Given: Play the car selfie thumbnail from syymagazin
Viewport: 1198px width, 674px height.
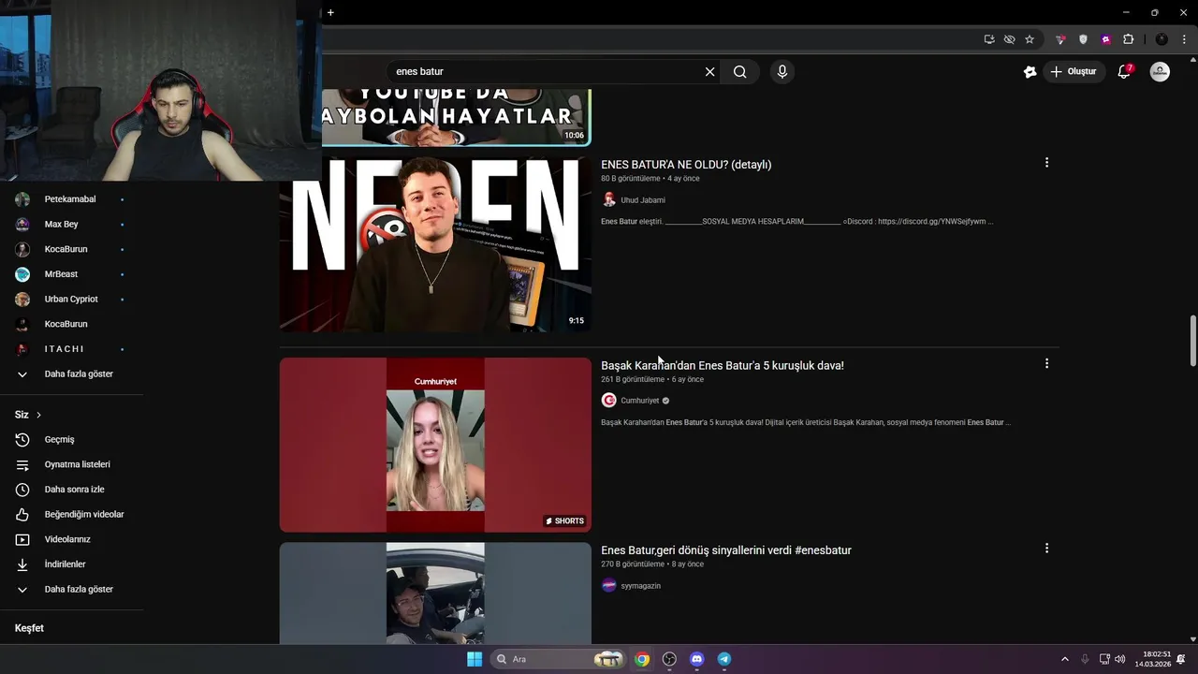Looking at the screenshot, I should (x=435, y=593).
